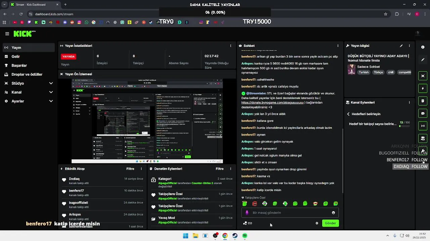Click bugooffiziell in the activity feed

(78, 203)
